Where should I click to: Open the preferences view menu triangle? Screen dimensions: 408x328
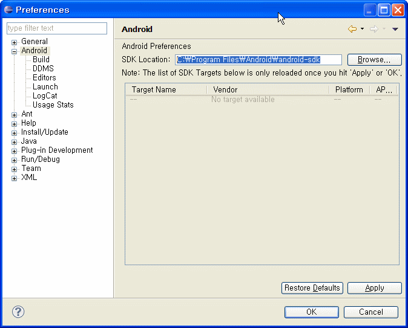coord(395,29)
